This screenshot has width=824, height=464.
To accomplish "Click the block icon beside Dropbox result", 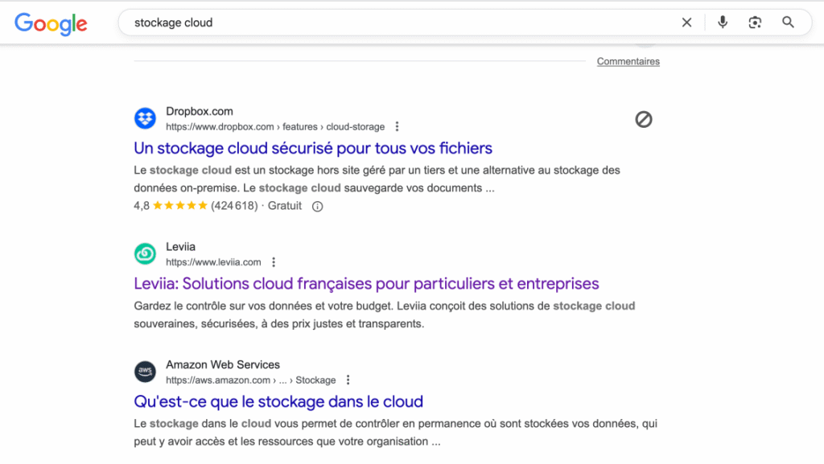I will (643, 120).
